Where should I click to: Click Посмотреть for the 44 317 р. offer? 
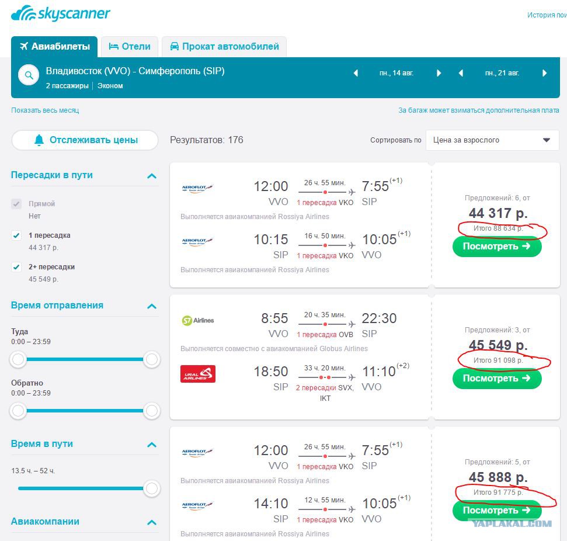pos(497,247)
